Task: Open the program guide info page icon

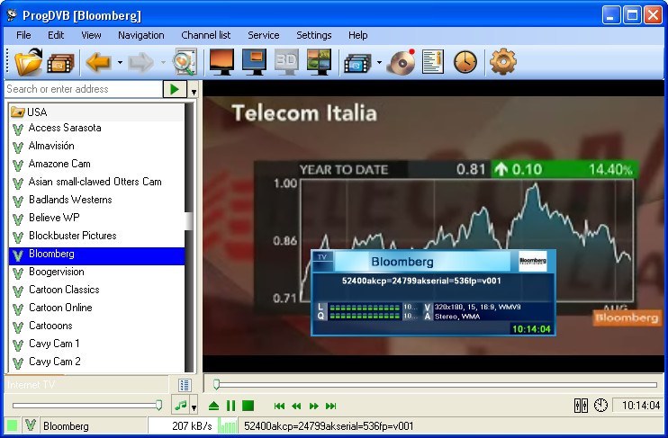Action: [432, 62]
